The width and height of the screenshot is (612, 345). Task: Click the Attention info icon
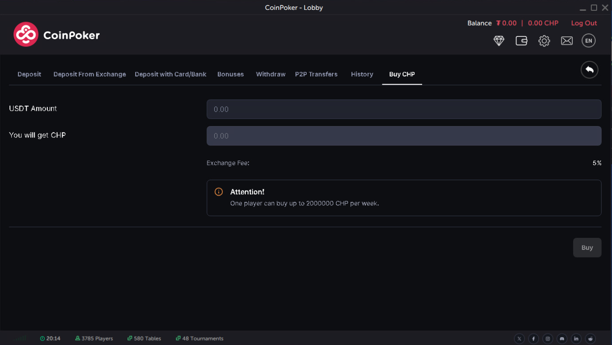[219, 192]
